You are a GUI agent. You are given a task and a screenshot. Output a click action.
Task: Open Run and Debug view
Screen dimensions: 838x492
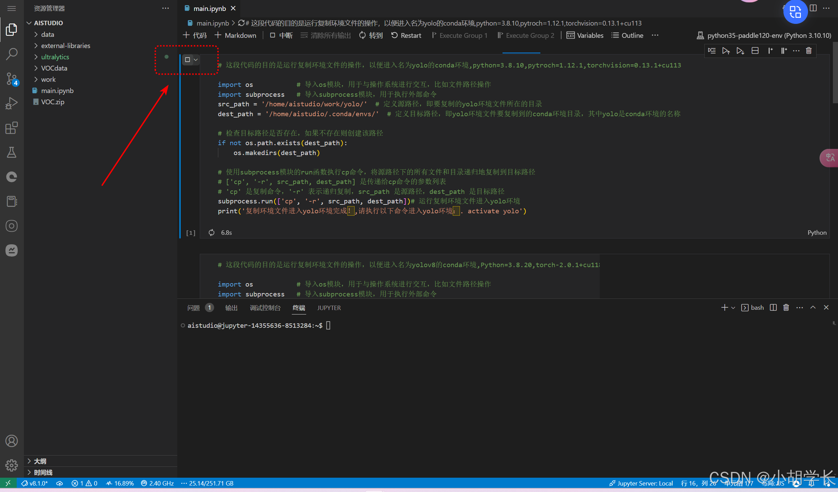click(12, 103)
